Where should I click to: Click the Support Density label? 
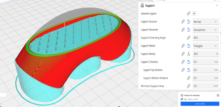pos(148,54)
